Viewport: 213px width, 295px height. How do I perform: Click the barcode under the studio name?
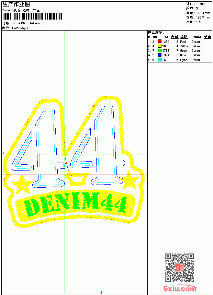coord(32,16)
